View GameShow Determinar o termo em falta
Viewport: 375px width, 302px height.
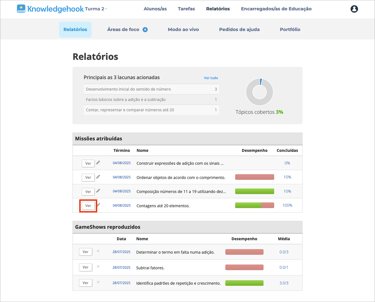(85, 252)
